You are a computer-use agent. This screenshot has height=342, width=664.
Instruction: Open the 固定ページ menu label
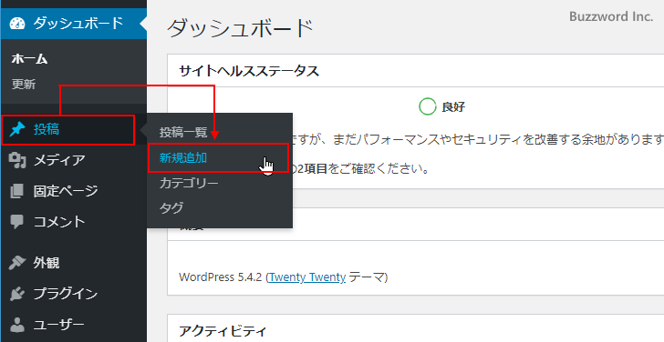(x=66, y=191)
